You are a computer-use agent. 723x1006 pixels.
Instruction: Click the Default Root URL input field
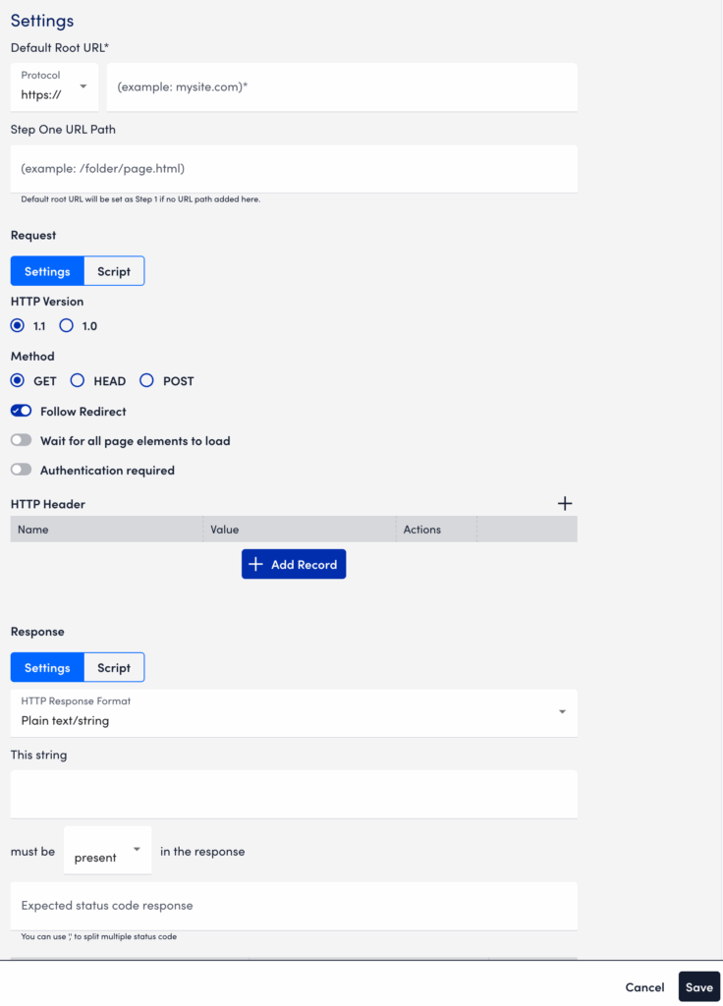342,86
